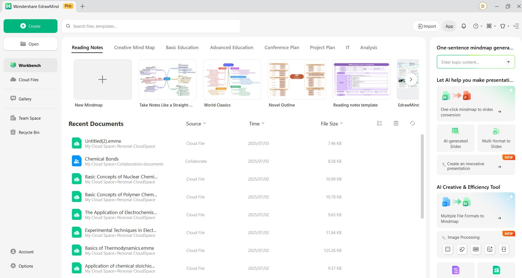Open Gallery in sidebar
Viewport: 522px width, 278px height.
(31, 99)
